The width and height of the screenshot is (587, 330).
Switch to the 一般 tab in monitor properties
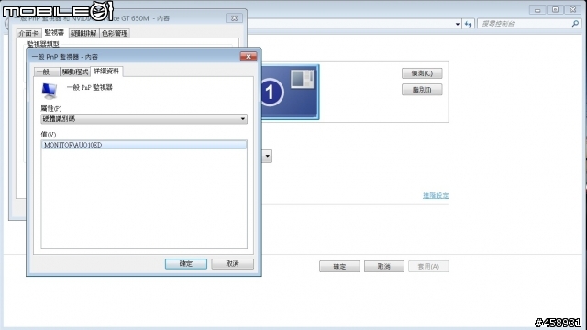point(47,71)
